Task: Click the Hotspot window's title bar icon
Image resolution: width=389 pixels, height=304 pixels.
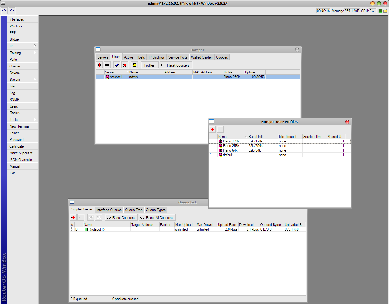Action: pos(98,50)
